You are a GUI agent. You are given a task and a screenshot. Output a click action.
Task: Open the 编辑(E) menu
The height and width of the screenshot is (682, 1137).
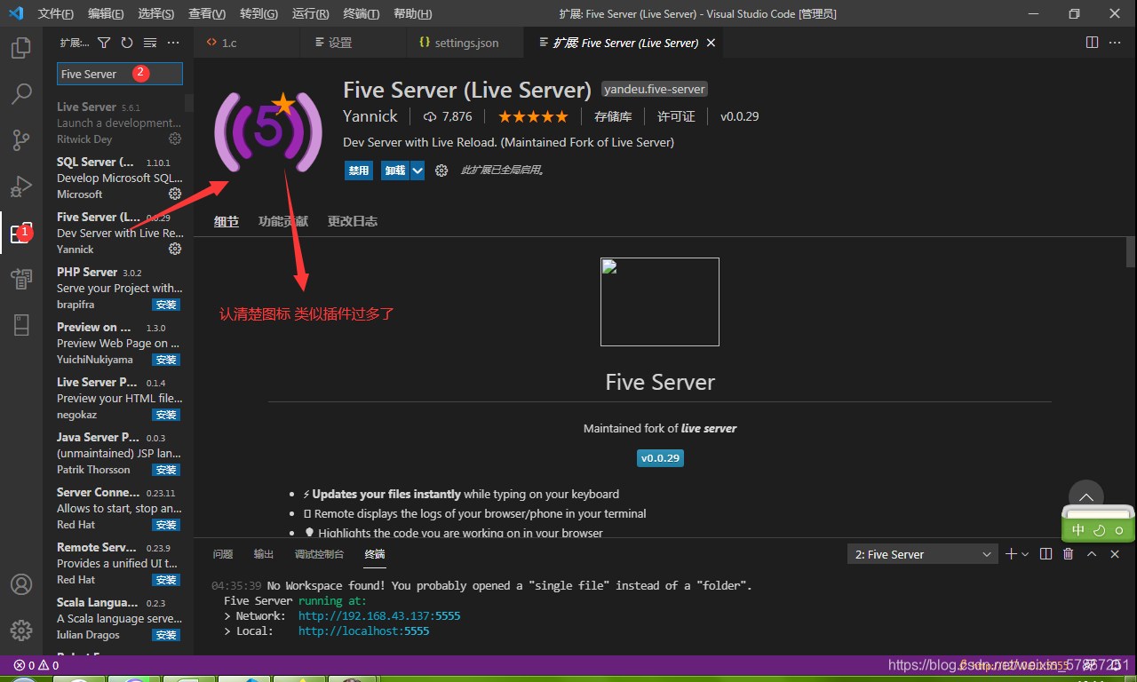pos(106,13)
